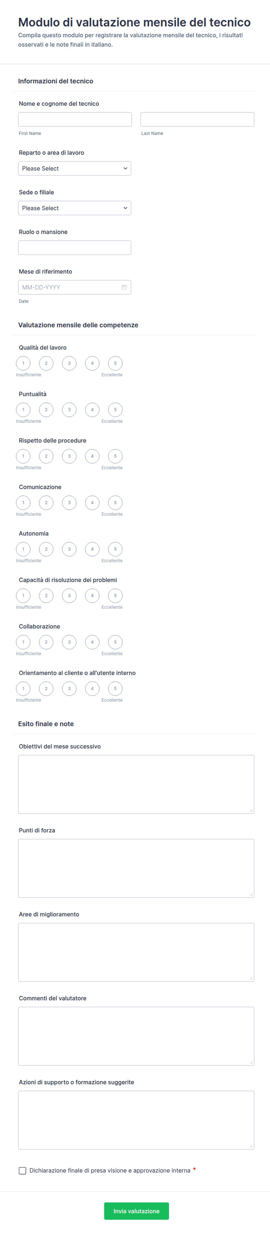Screen dimensions: 270x1234
Task: Focus the First Name input field
Action: 75,120
